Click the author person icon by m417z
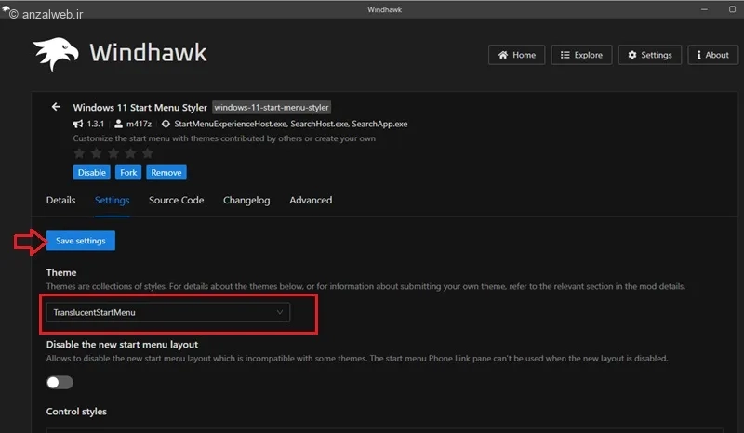The width and height of the screenshot is (744, 433). click(x=119, y=124)
